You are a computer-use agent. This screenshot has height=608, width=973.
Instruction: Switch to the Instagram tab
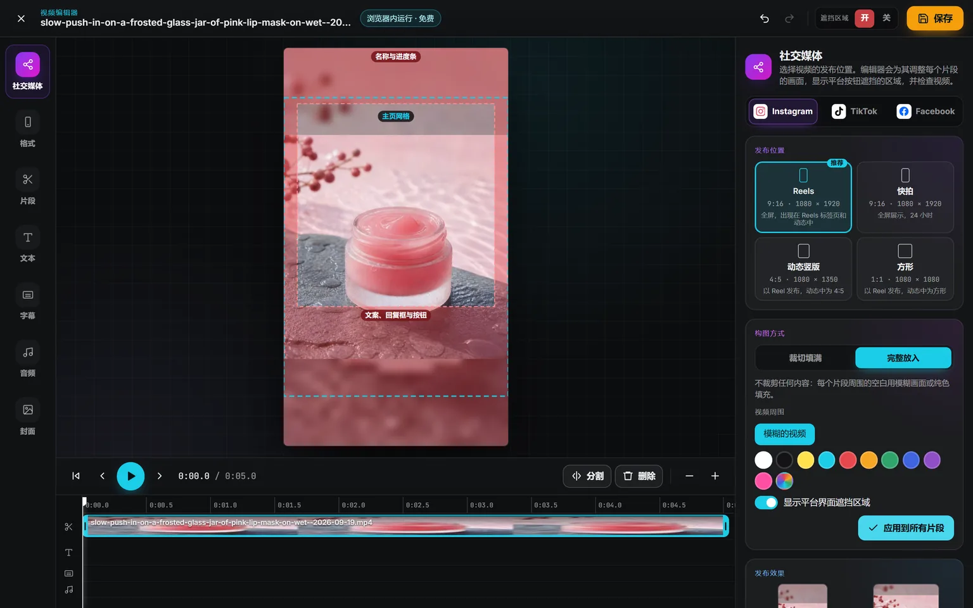tap(784, 111)
